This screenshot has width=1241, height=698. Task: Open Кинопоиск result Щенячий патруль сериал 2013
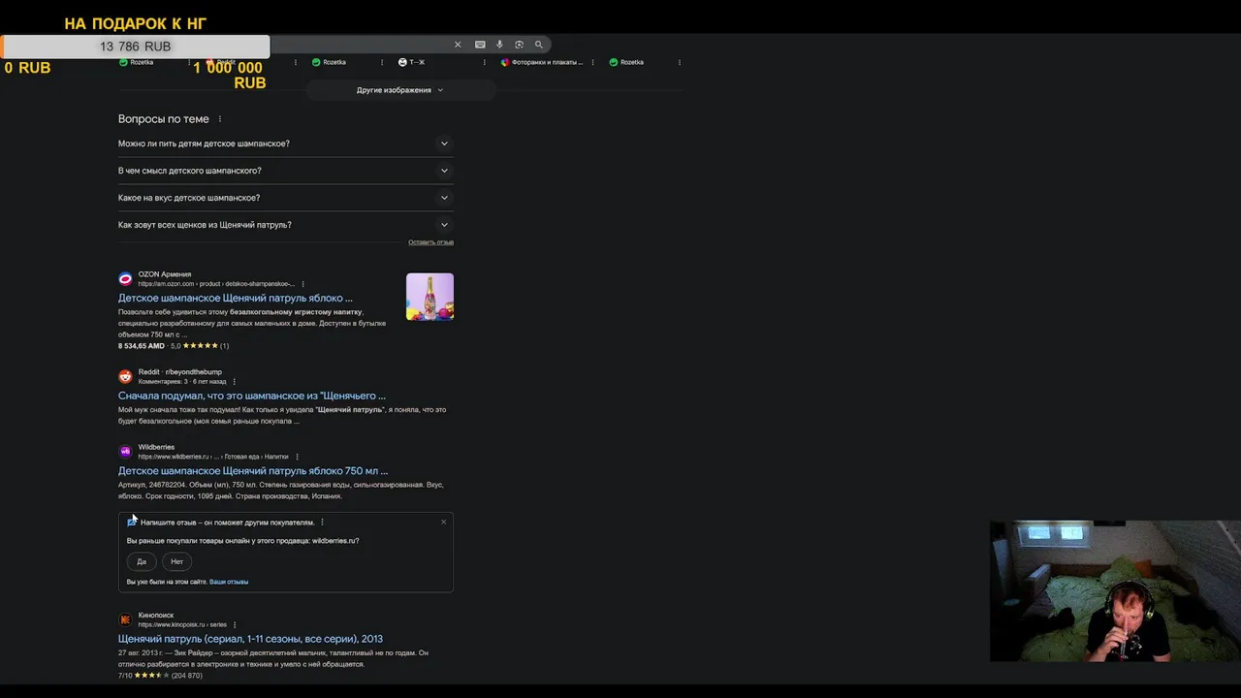point(250,639)
